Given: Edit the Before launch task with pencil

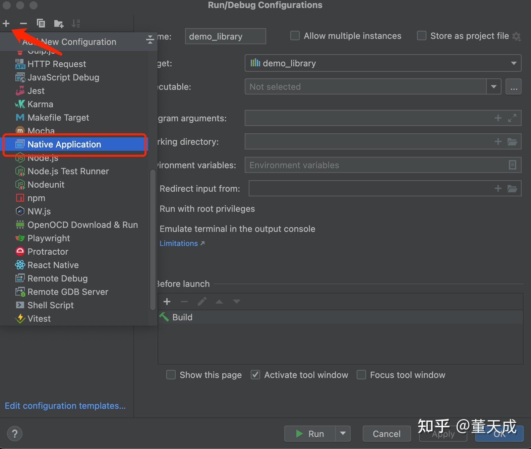Looking at the screenshot, I should (x=202, y=302).
